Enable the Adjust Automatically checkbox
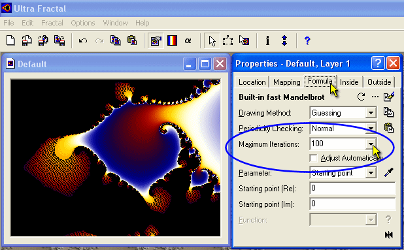The height and width of the screenshot is (250, 404). pyautogui.click(x=314, y=158)
